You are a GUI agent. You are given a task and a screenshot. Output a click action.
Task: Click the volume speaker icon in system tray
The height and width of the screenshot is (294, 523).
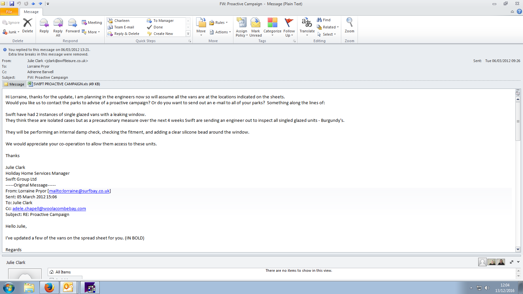click(x=487, y=288)
